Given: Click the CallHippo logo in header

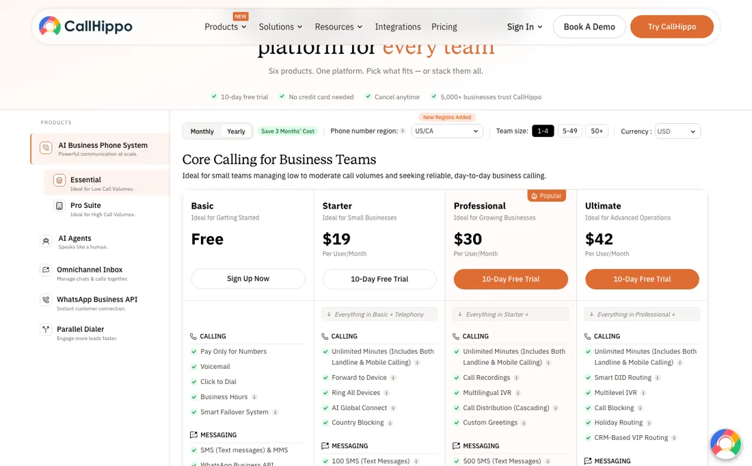Looking at the screenshot, I should point(85,26).
